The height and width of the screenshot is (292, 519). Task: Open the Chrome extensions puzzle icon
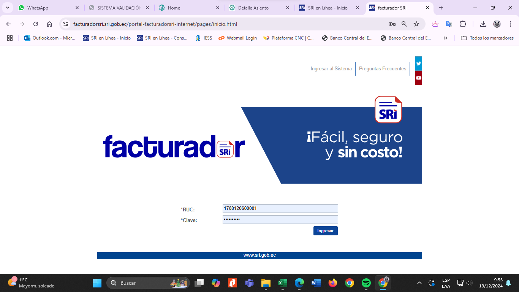pyautogui.click(x=463, y=24)
